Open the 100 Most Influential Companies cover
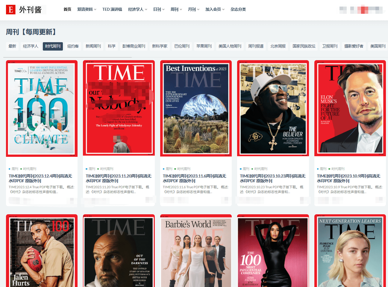The width and height of the screenshot is (388, 287). click(273, 251)
